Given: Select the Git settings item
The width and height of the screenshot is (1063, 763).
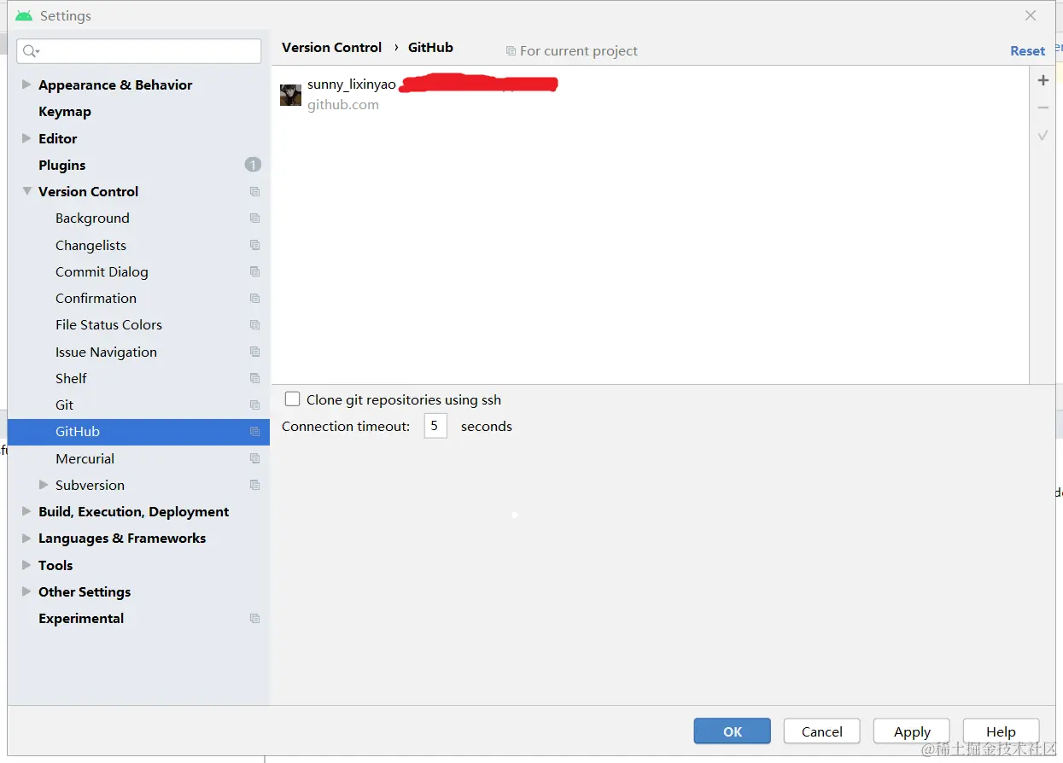Looking at the screenshot, I should [x=64, y=405].
